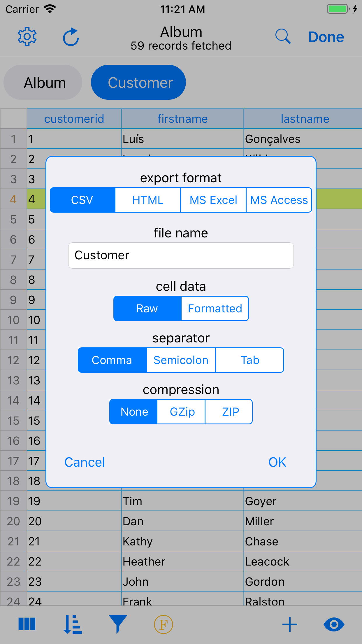The width and height of the screenshot is (362, 644).
Task: Switch separator to Semicolon
Action: [181, 360]
